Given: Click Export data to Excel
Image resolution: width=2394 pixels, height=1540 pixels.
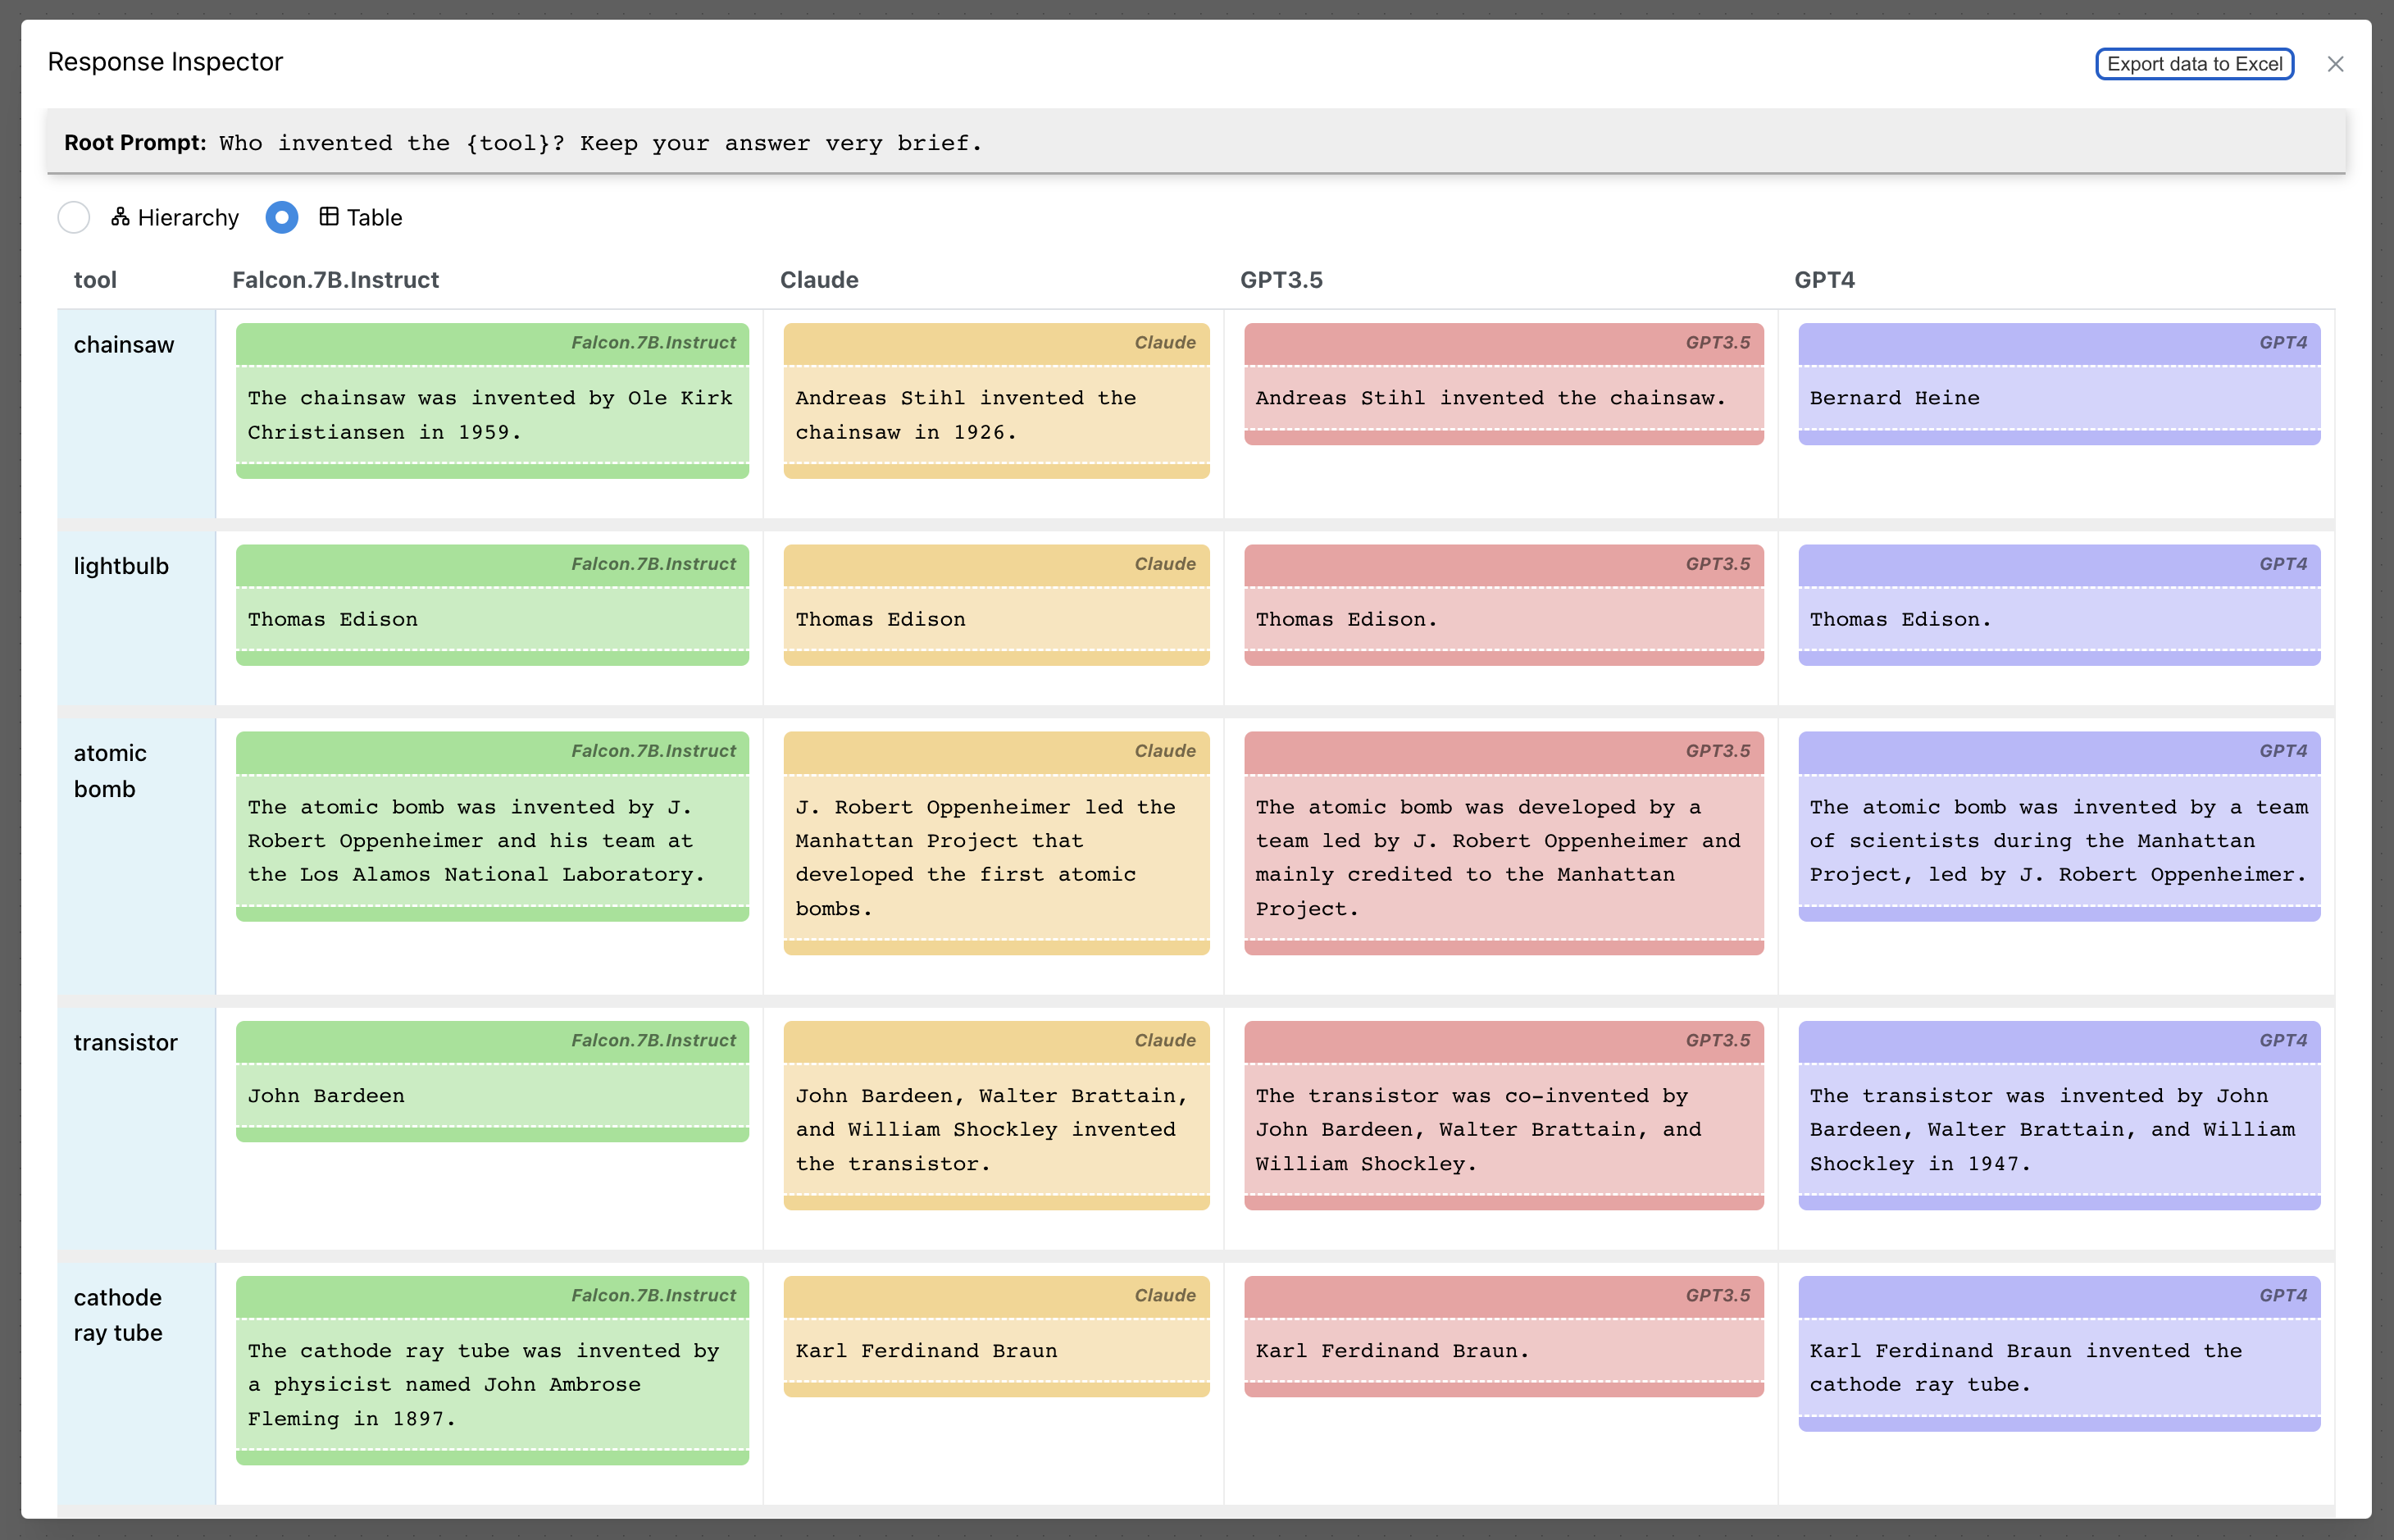Looking at the screenshot, I should (2194, 63).
